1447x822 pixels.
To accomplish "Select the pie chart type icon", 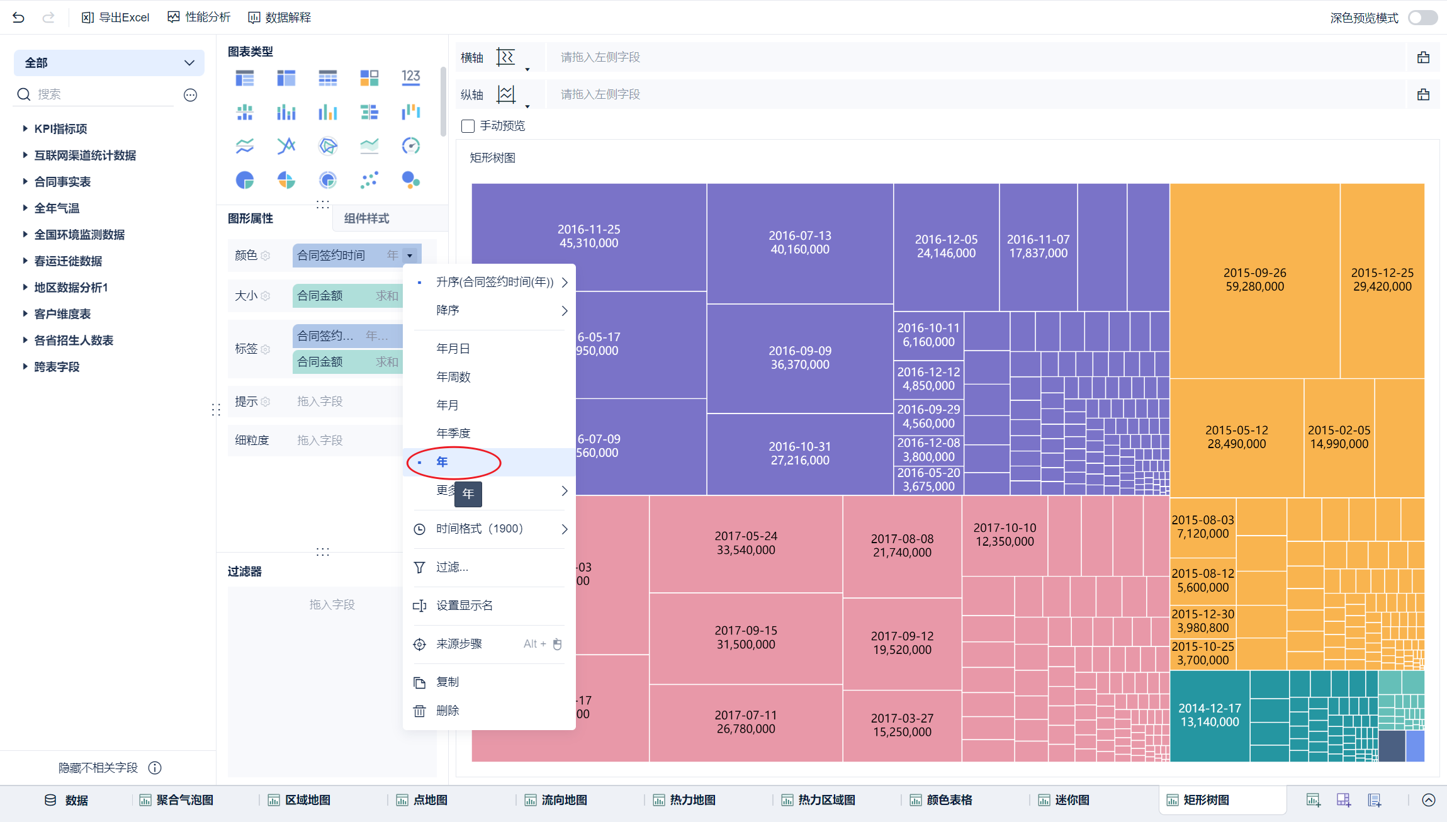I will (244, 181).
